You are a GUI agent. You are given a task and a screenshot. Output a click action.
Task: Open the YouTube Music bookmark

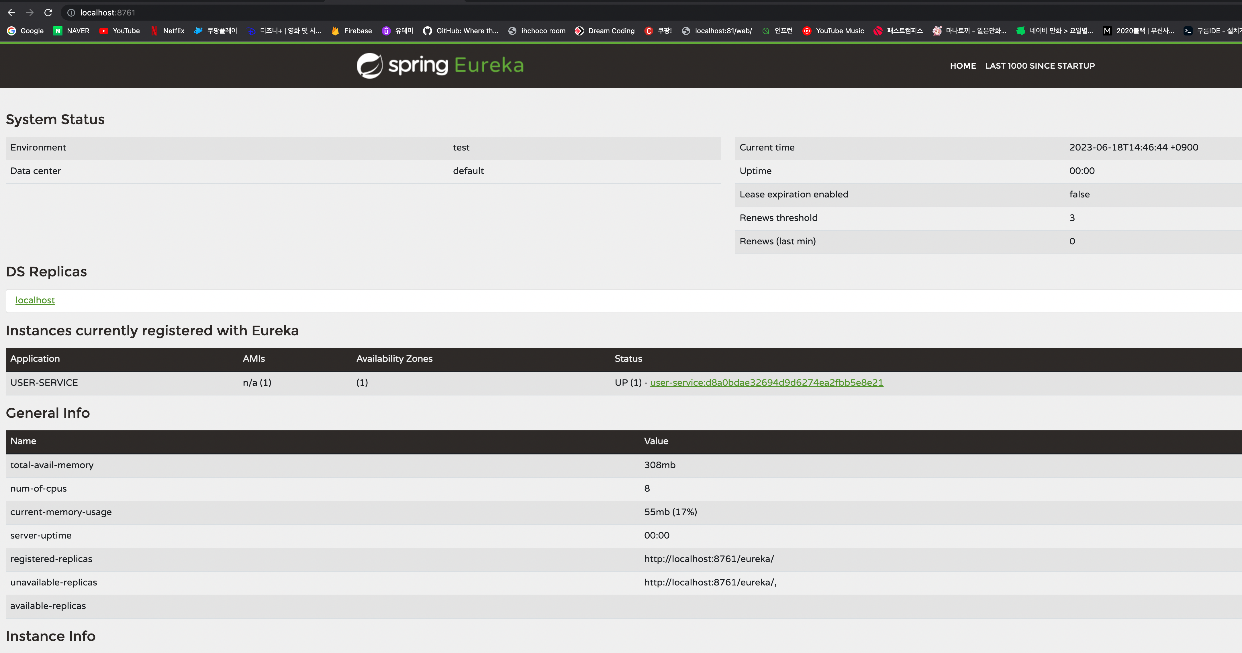[x=833, y=31]
